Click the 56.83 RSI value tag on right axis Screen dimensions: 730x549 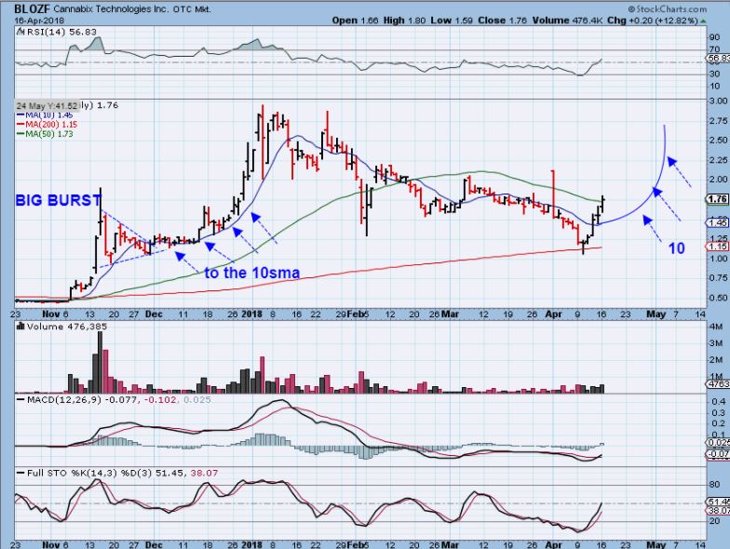(x=717, y=58)
